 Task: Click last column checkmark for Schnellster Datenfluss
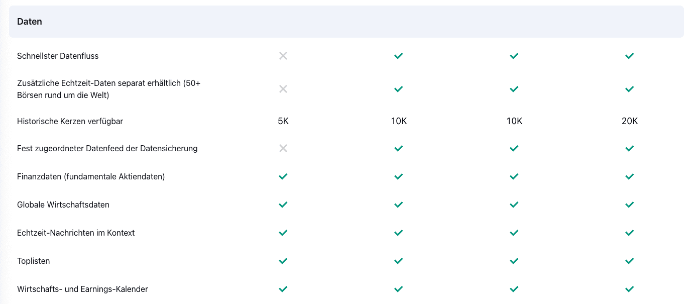[x=630, y=56]
